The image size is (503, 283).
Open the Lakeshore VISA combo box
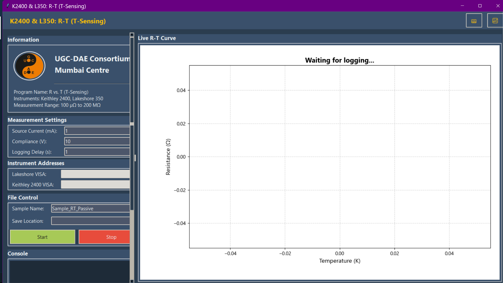tap(95, 174)
